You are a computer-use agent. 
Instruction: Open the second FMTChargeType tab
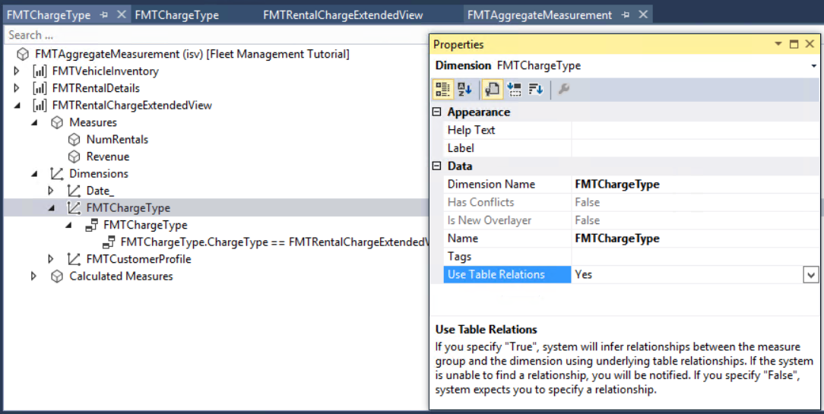[176, 15]
